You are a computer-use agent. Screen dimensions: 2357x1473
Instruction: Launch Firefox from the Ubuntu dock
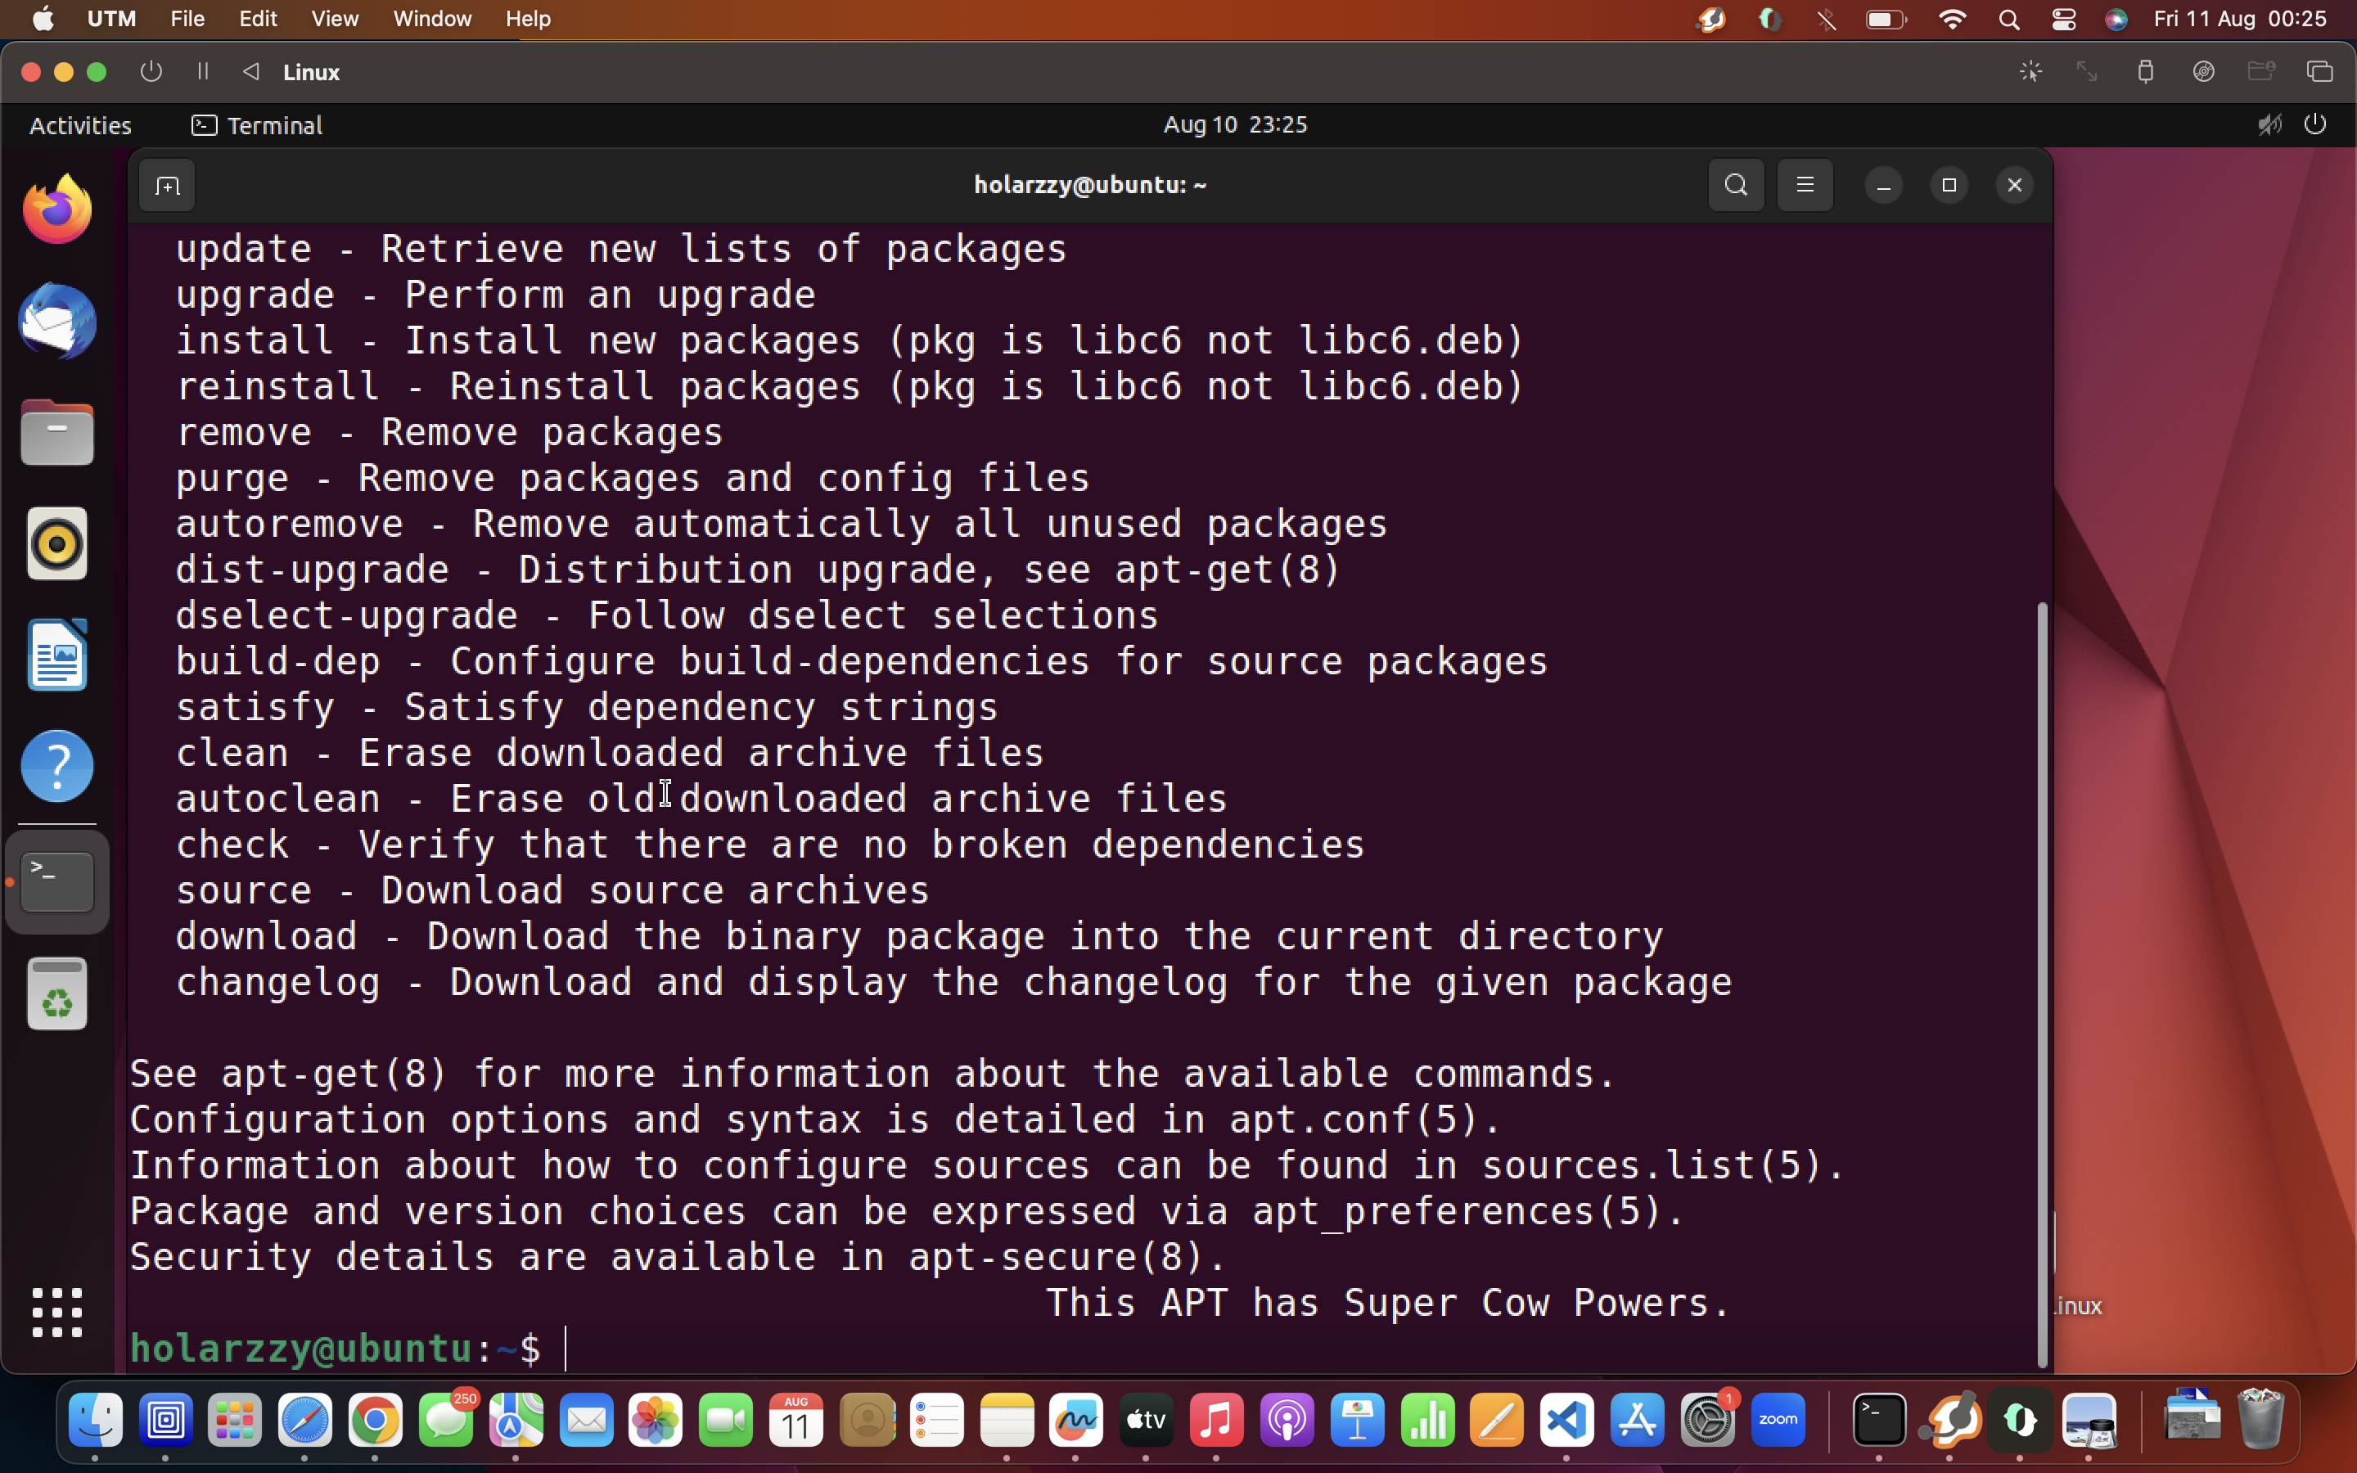click(x=56, y=206)
